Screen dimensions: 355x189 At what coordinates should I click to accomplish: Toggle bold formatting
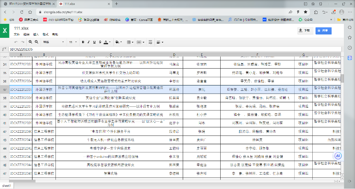click(83, 42)
